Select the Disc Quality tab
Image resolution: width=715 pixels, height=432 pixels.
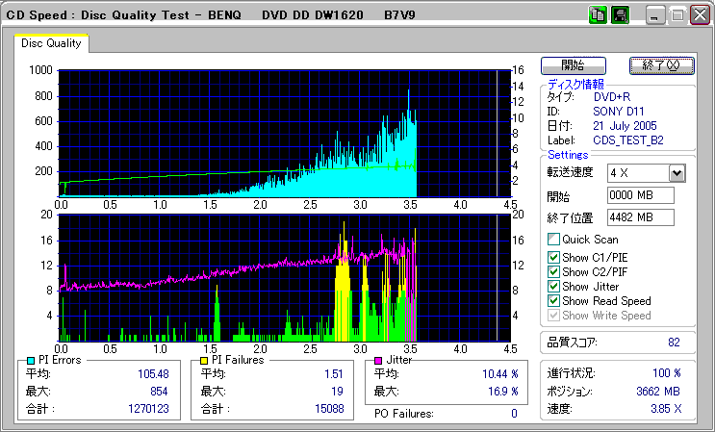click(x=51, y=43)
